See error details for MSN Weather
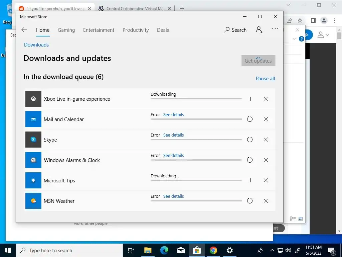342x257 pixels. 173,196
